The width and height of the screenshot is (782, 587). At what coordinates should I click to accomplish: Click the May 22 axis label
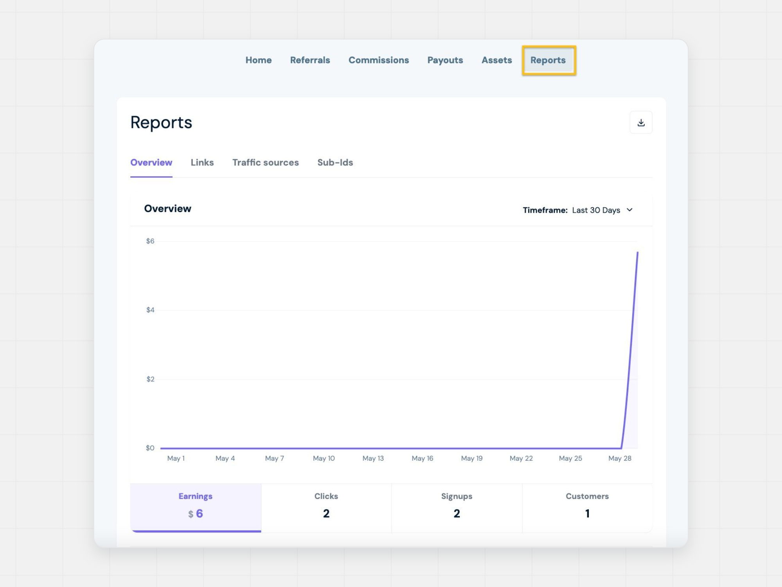521,458
